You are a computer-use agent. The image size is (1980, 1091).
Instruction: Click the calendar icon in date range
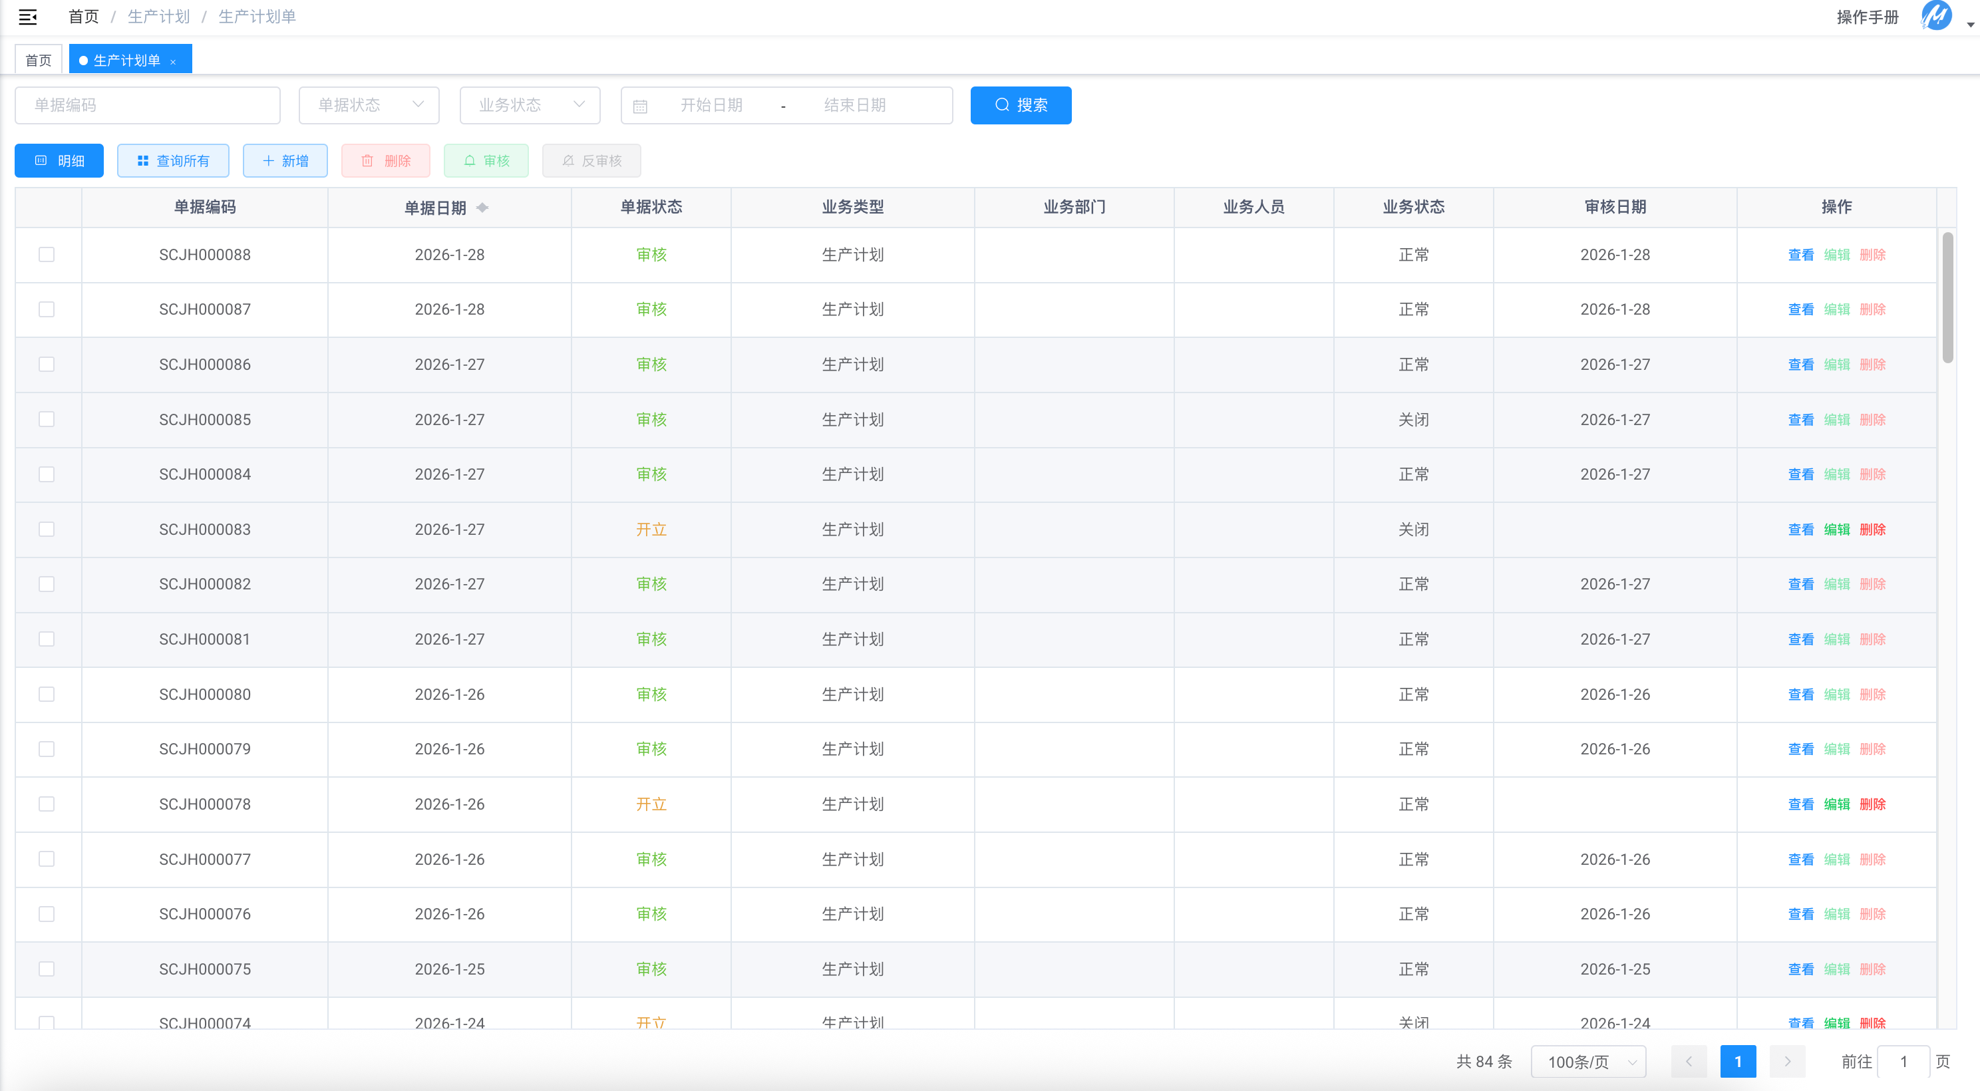click(640, 106)
